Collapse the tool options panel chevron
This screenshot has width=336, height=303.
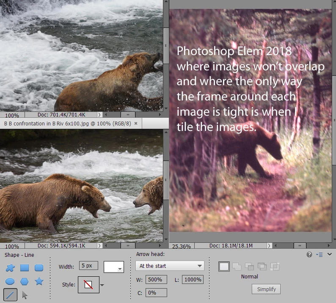click(x=330, y=254)
